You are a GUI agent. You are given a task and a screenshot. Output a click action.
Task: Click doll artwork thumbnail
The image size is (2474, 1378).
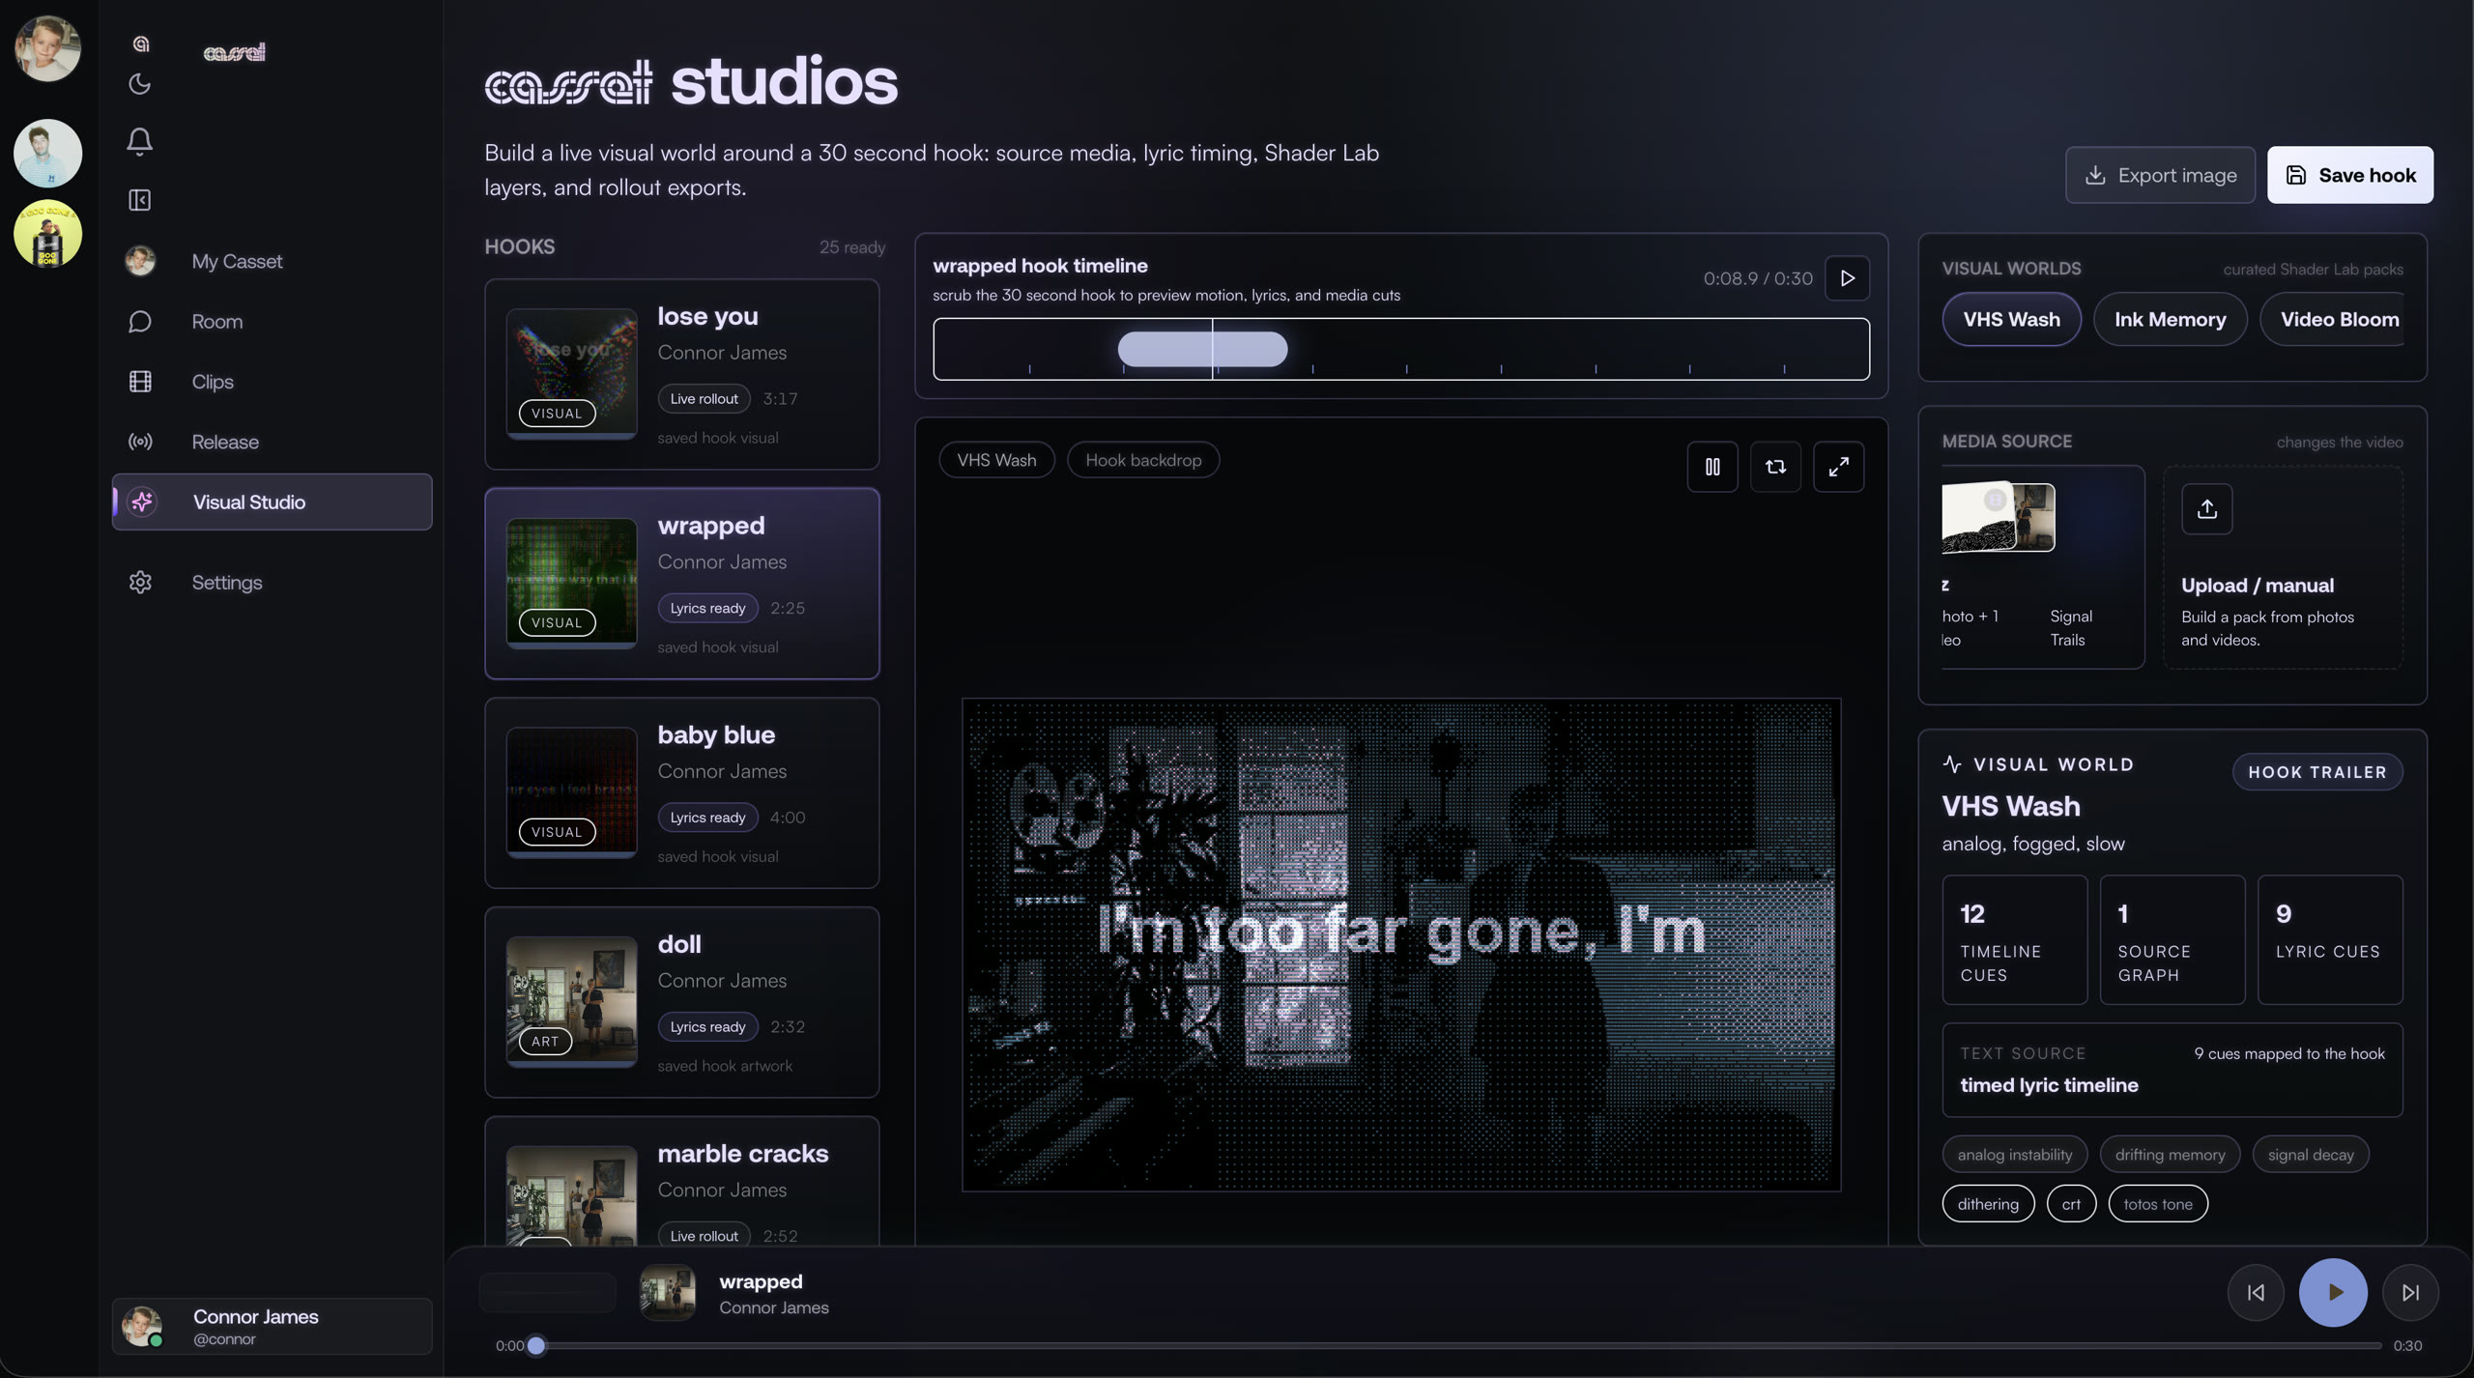(x=571, y=1002)
